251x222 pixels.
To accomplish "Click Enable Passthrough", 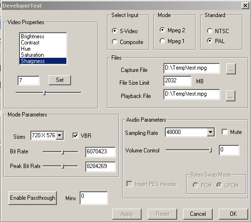I will [33, 198].
